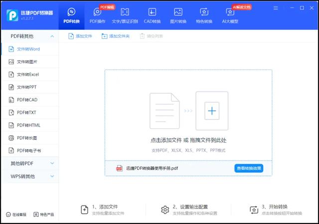Viewport: 319px width, 224px height.
Task: Switch to the 特色转换 tab
Action: (204, 16)
